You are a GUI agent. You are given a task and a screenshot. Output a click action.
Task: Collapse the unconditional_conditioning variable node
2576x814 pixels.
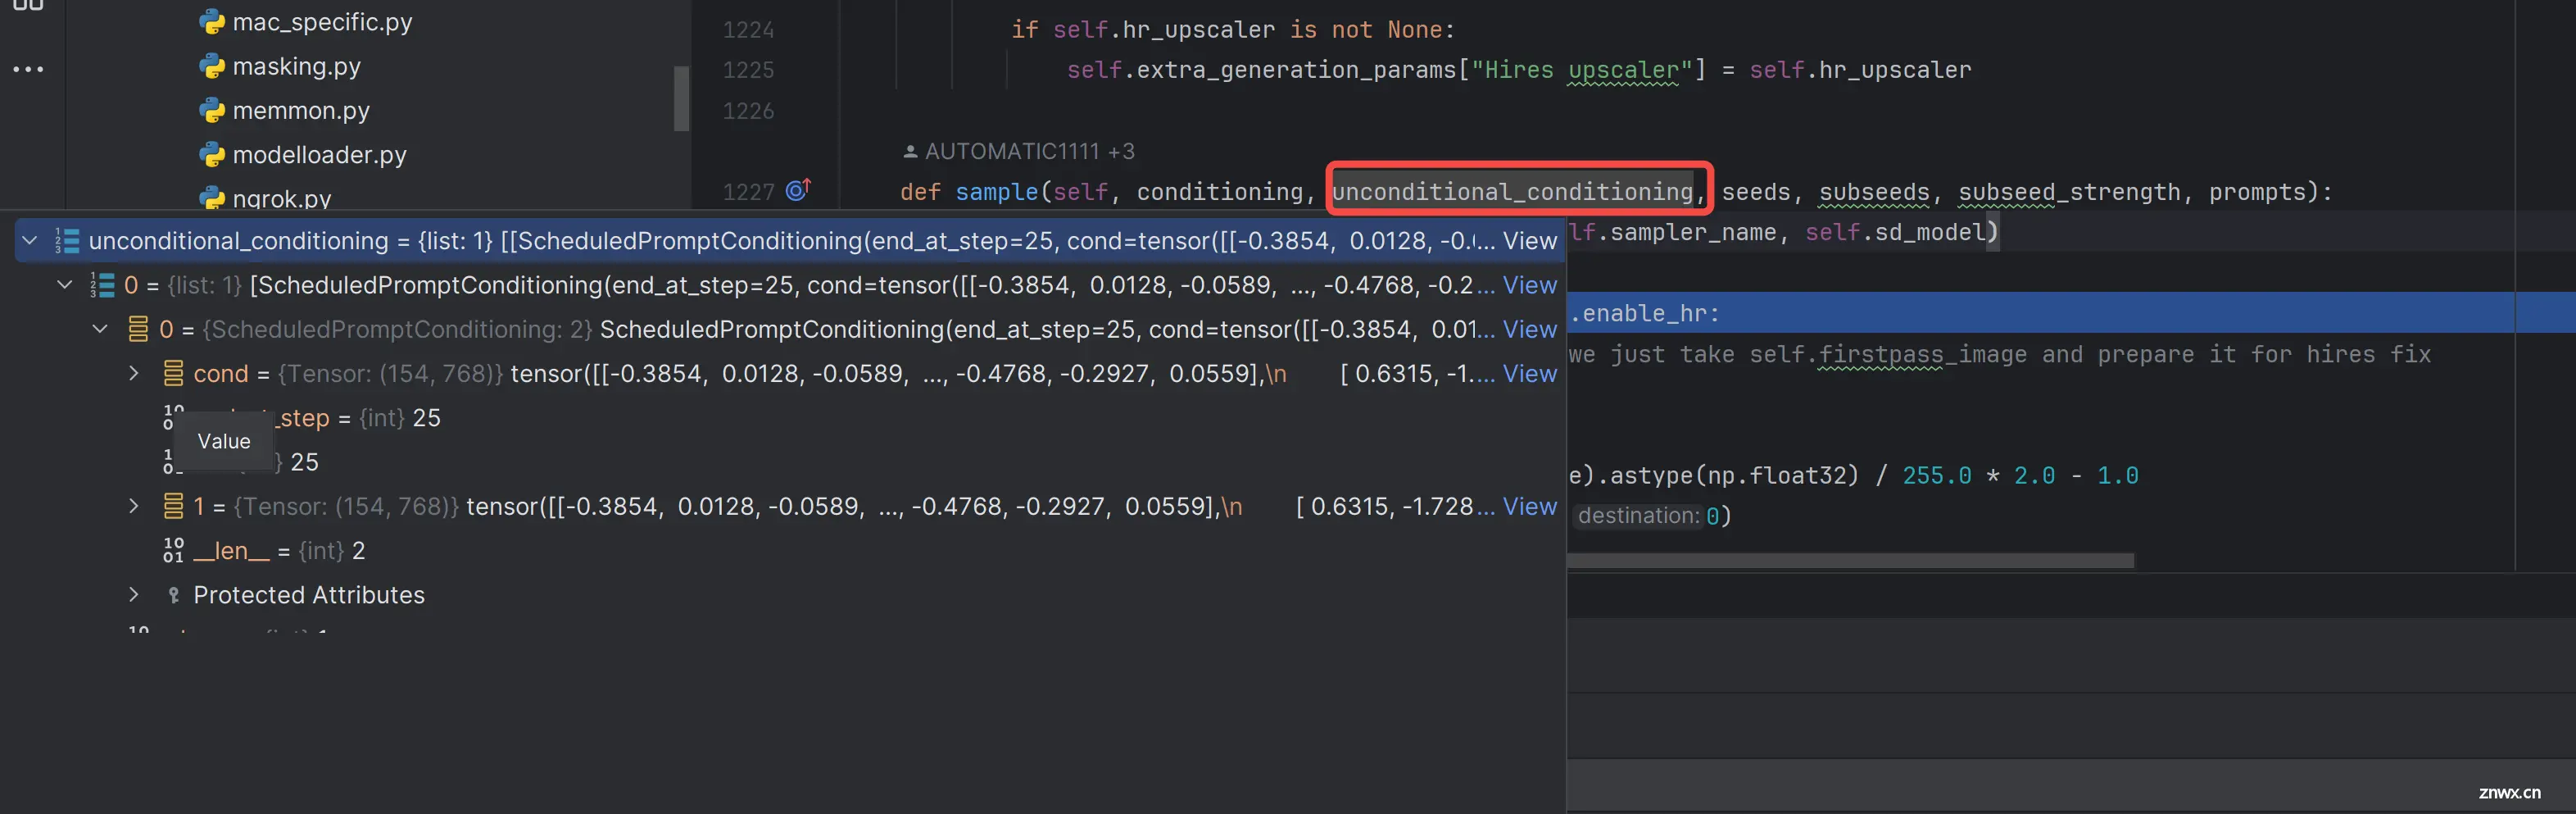[x=30, y=240]
